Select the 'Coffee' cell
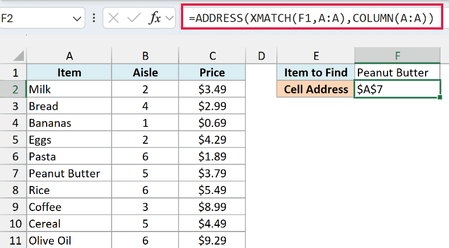Image resolution: width=449 pixels, height=248 pixels. (x=69, y=207)
